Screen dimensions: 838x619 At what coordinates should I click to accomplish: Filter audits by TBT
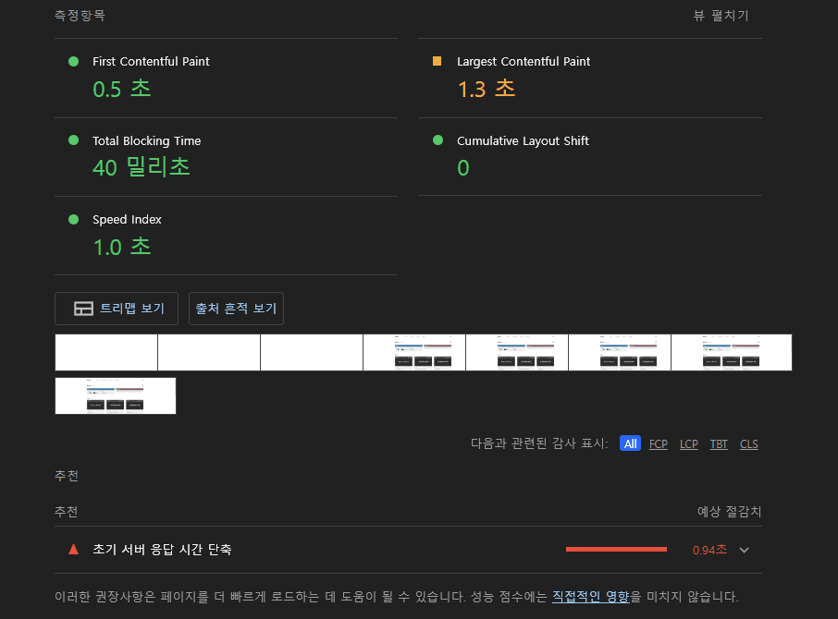coord(719,444)
